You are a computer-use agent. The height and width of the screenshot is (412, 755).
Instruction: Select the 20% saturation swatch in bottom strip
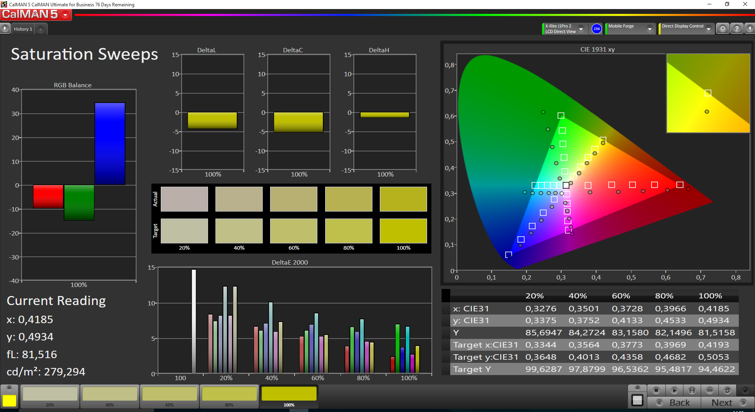[50, 396]
